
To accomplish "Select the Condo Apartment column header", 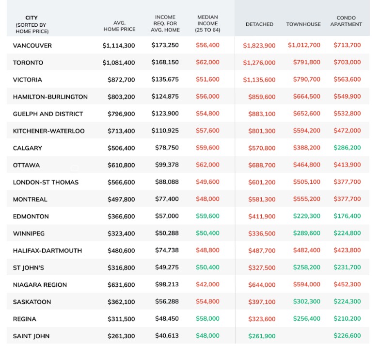I will click(346, 21).
